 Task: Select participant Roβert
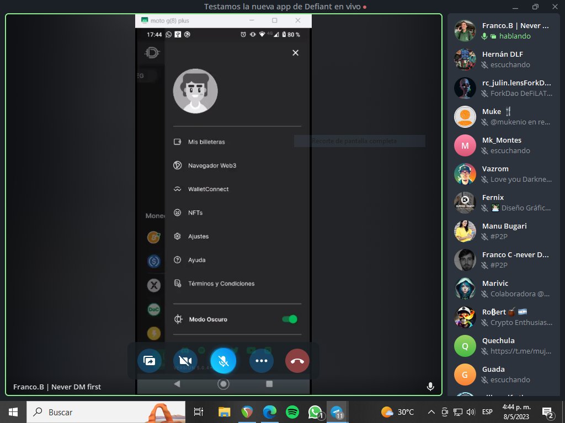pyautogui.click(x=504, y=317)
